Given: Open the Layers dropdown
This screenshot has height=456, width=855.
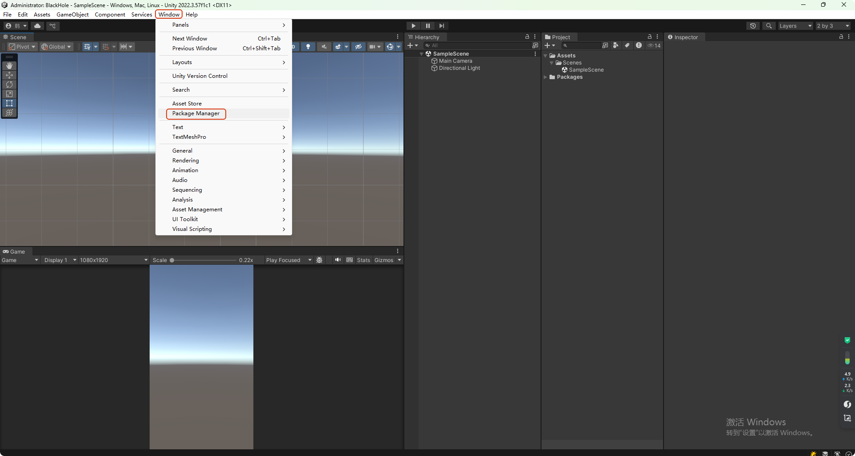Looking at the screenshot, I should pyautogui.click(x=795, y=26).
